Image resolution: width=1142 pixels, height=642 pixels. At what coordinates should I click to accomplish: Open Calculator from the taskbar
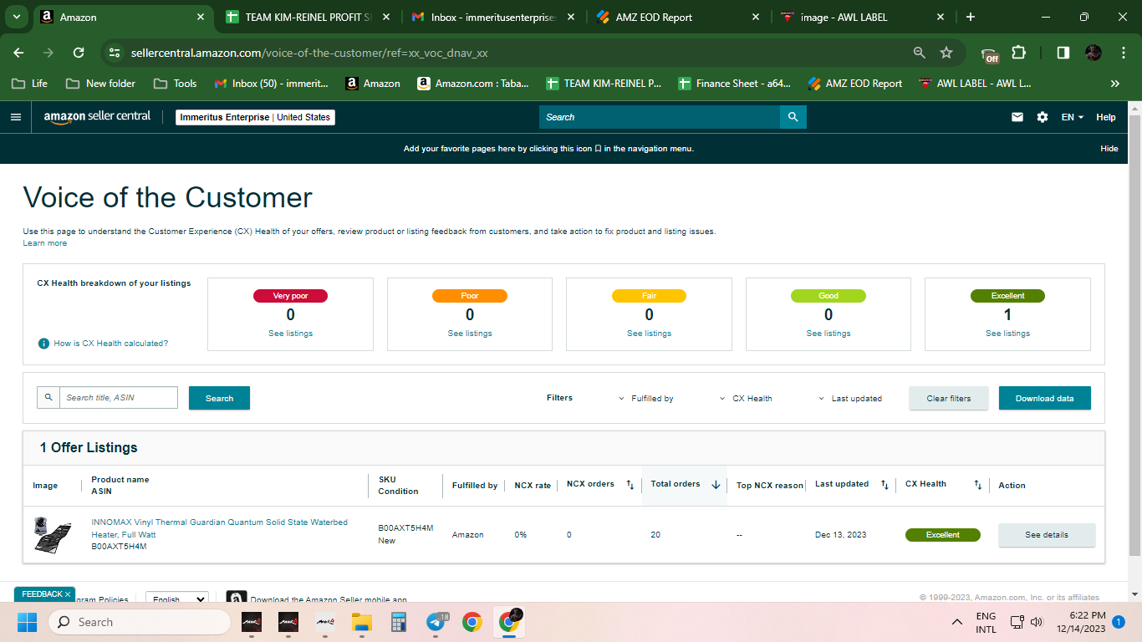pyautogui.click(x=399, y=622)
